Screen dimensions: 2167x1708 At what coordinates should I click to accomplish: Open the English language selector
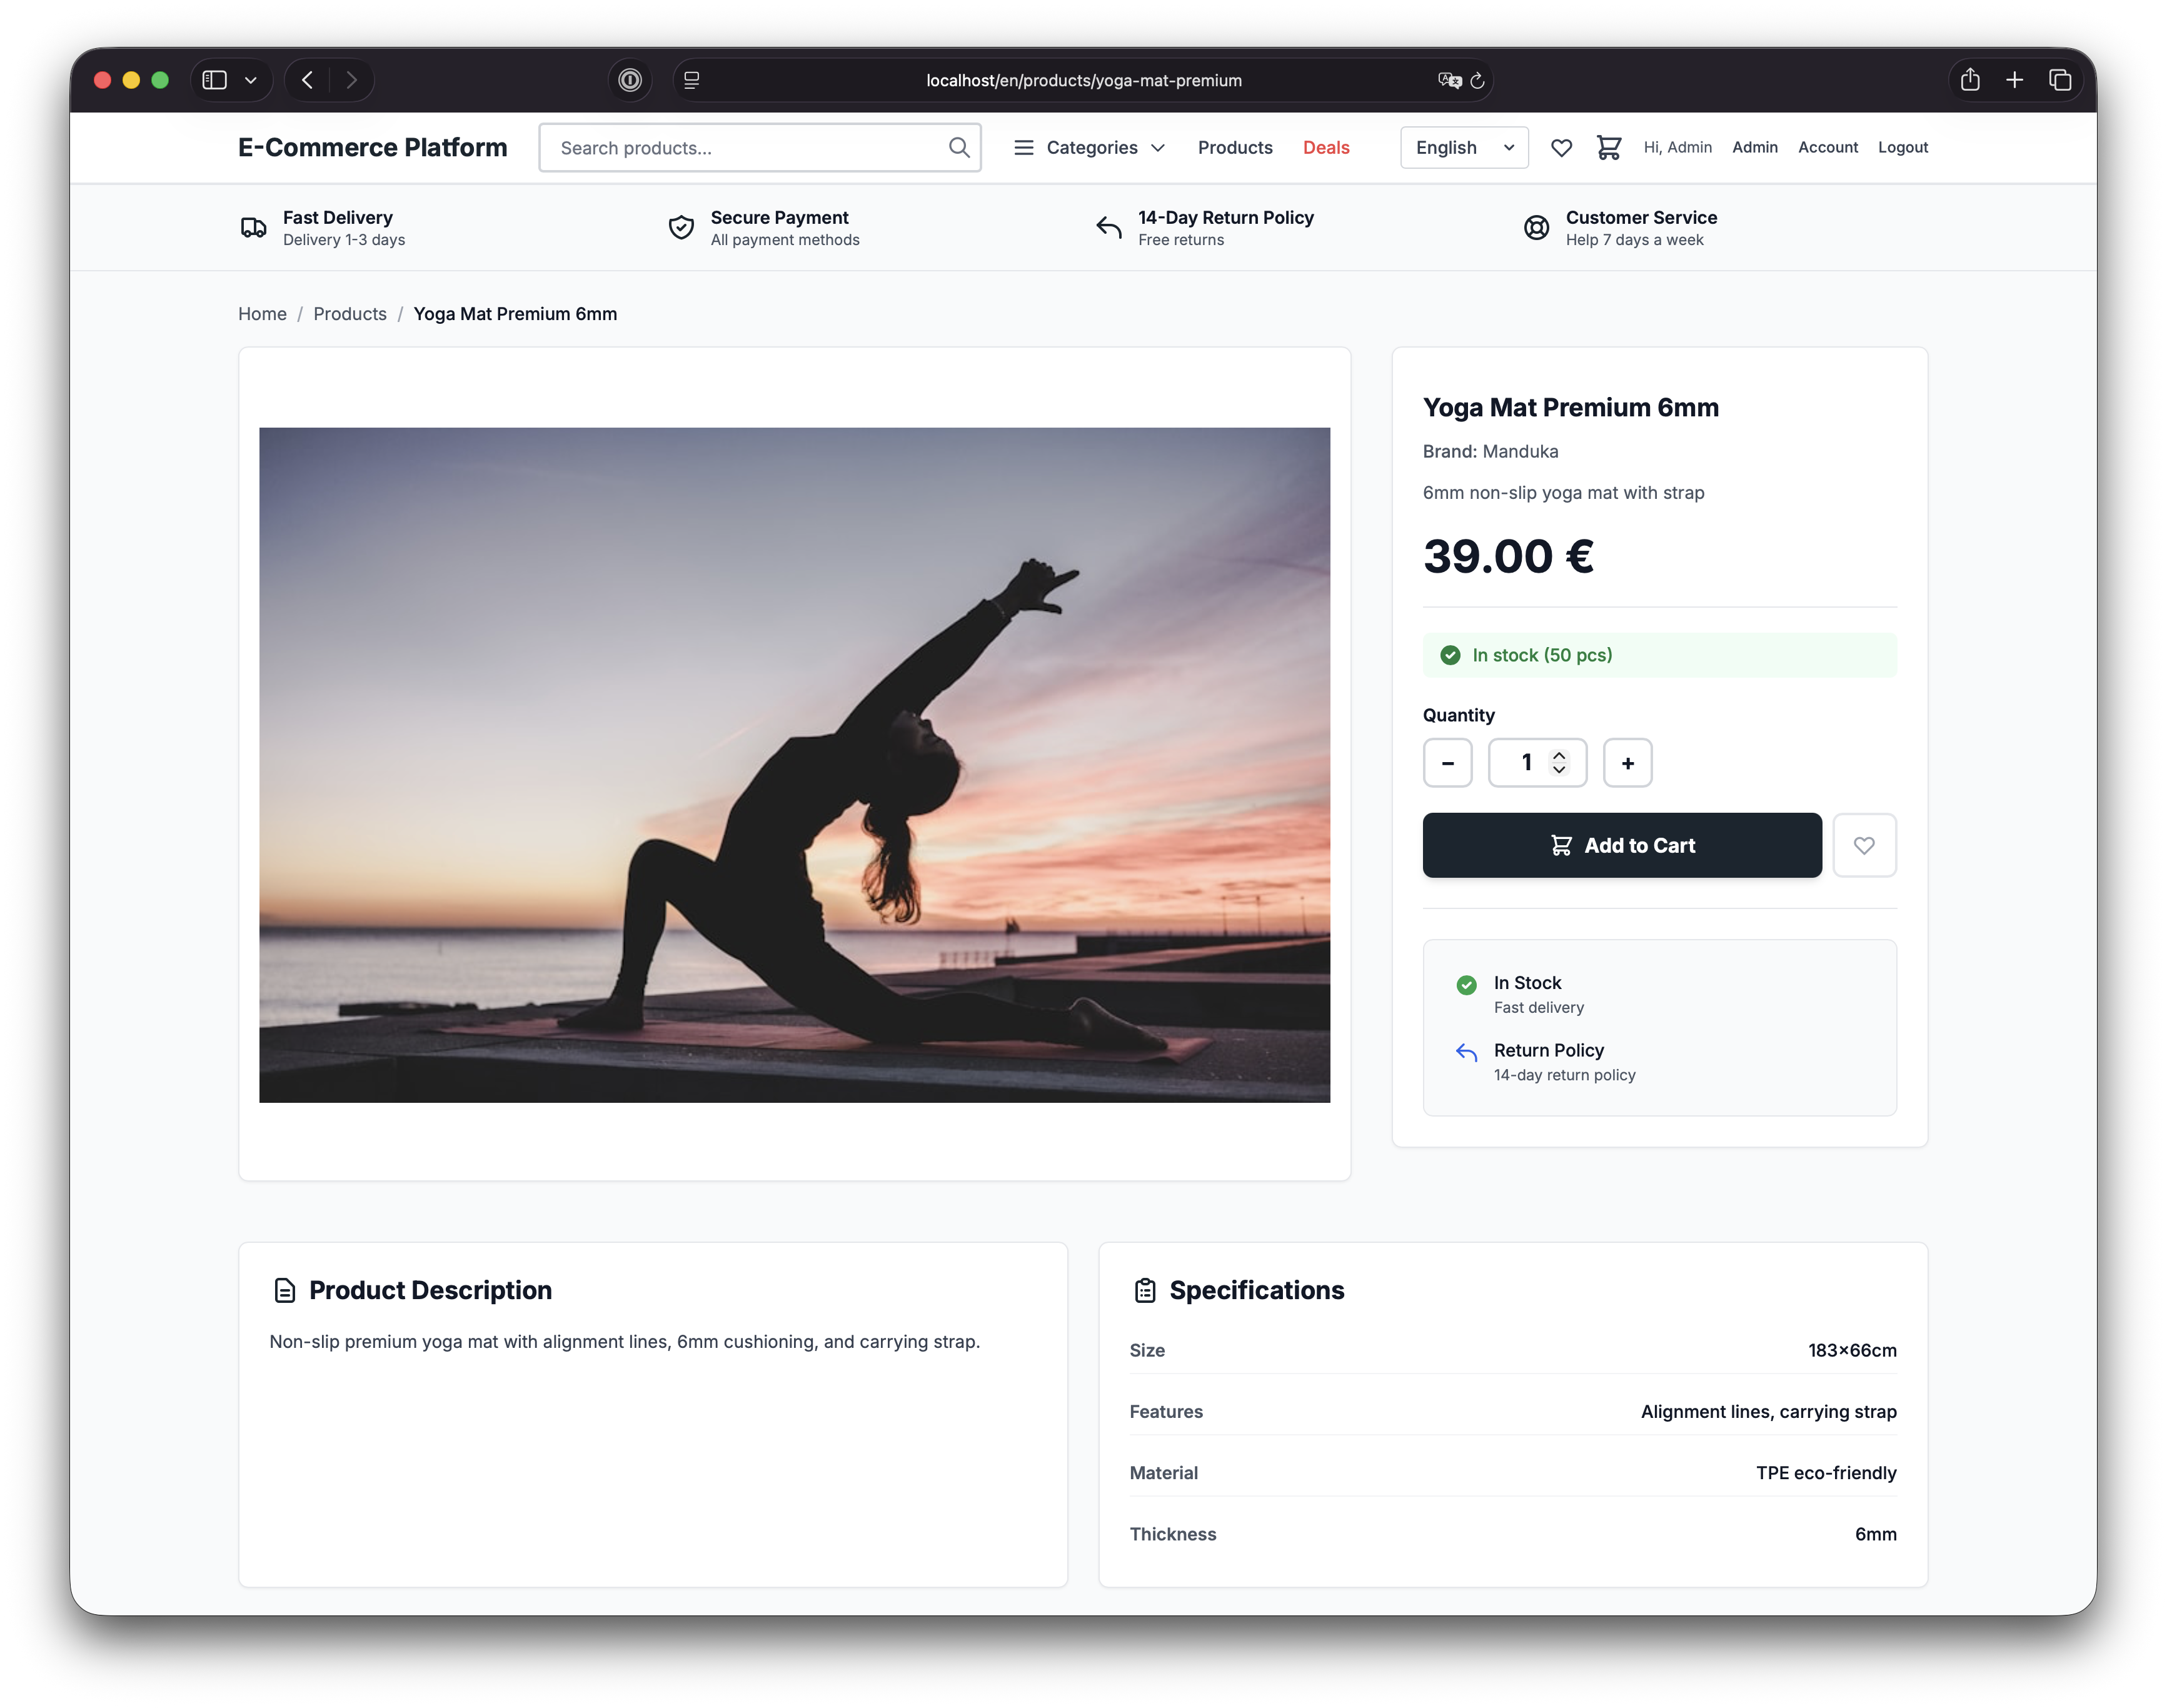click(1463, 148)
